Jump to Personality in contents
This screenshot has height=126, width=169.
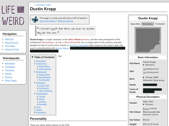point(41,61)
